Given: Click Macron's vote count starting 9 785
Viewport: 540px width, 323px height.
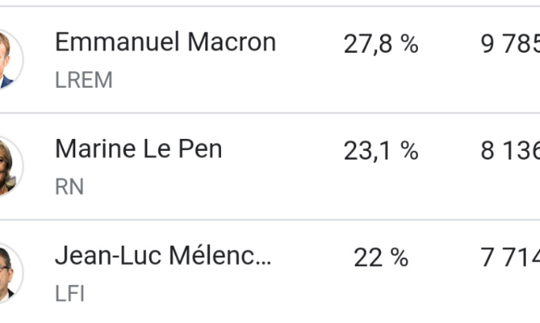Looking at the screenshot, I should [x=510, y=44].
